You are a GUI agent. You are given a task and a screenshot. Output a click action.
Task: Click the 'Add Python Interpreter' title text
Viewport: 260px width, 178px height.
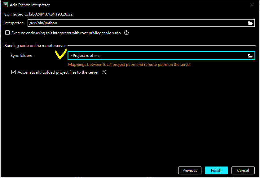[30, 5]
